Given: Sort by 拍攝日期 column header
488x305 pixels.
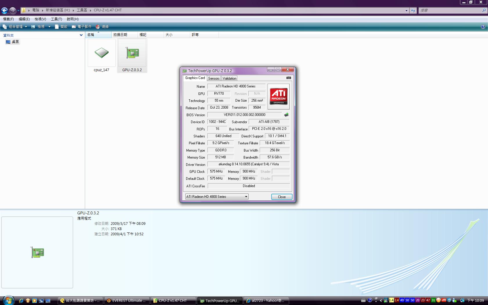Looking at the screenshot, I should click(124, 35).
